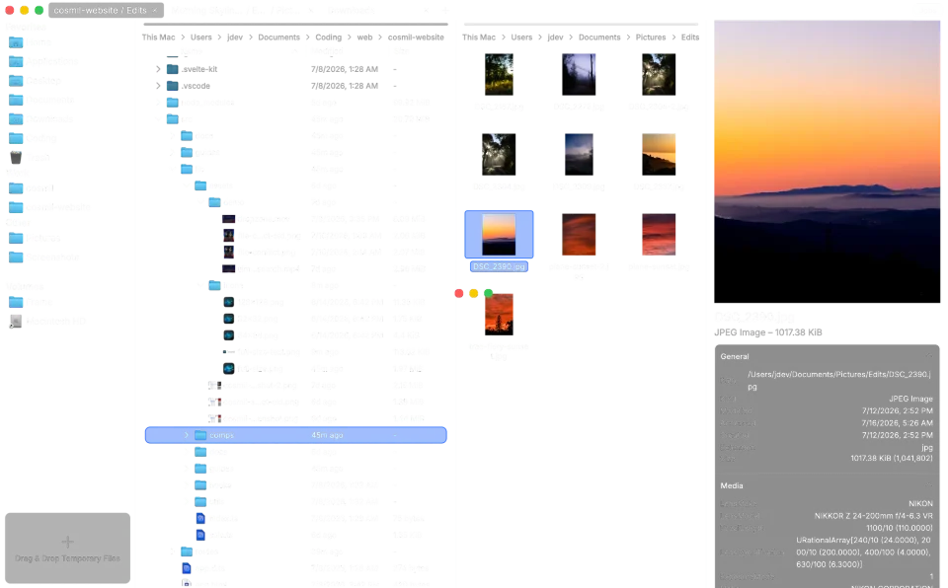Click jdev in right pane breadcrumb
The width and height of the screenshot is (948, 588).
click(x=555, y=37)
